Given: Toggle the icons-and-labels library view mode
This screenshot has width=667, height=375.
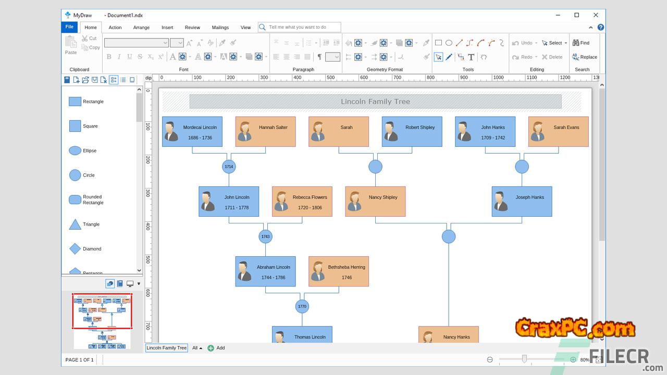Looking at the screenshot, I should pyautogui.click(x=114, y=80).
